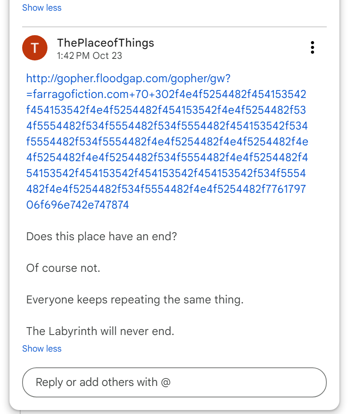Click the link line starting f5554482f534f
The height and width of the screenshot is (414, 358).
point(166,142)
